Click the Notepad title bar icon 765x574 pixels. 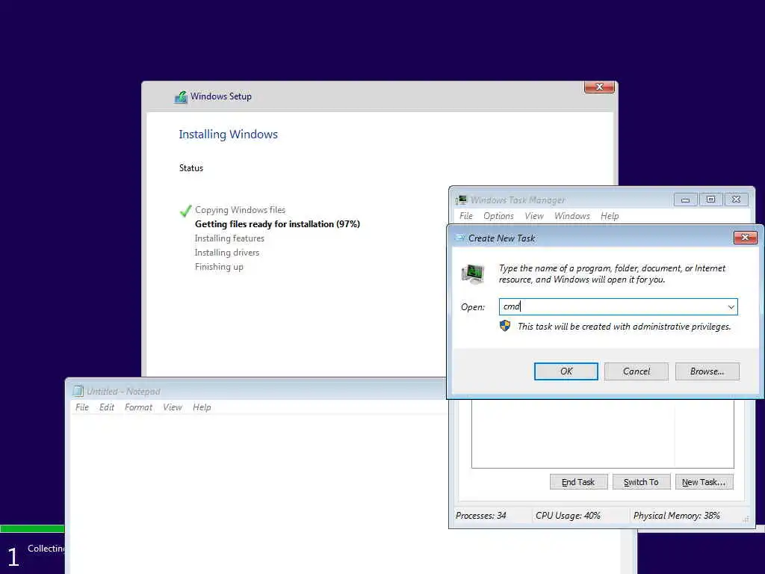78,391
